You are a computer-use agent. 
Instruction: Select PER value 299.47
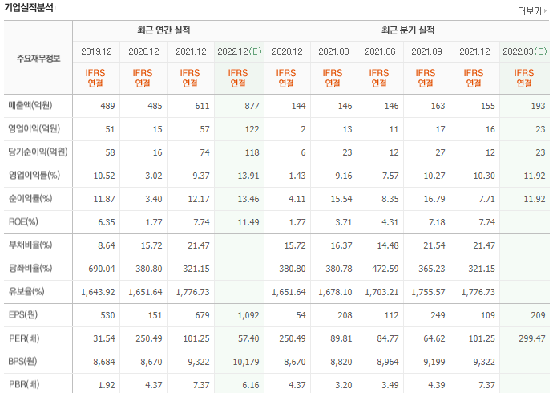coord(532,338)
